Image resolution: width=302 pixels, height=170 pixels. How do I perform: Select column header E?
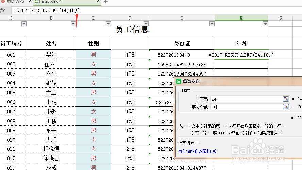[x=94, y=18]
